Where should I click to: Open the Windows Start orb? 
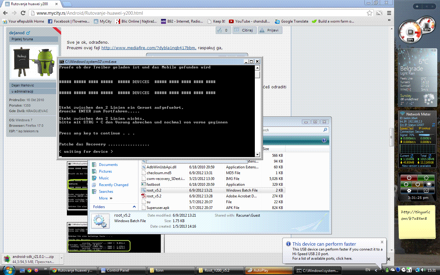pyautogui.click(x=9, y=270)
